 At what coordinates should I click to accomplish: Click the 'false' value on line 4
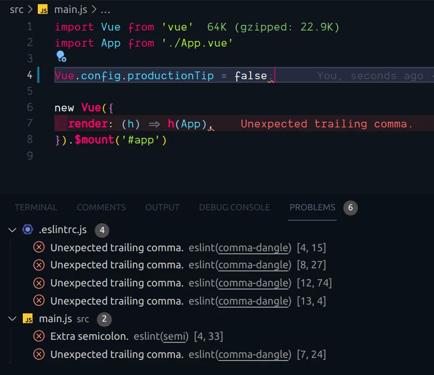(251, 76)
